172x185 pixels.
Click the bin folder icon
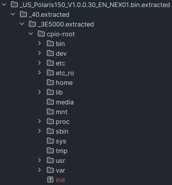50,44
